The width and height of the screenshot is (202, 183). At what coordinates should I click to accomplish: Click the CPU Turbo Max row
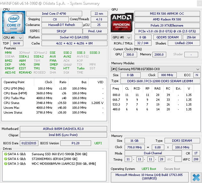(x=54, y=98)
